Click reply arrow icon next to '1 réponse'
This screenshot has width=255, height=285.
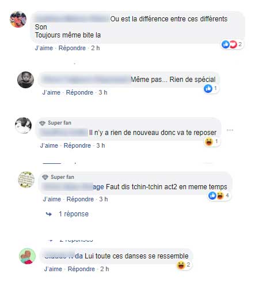point(49,214)
